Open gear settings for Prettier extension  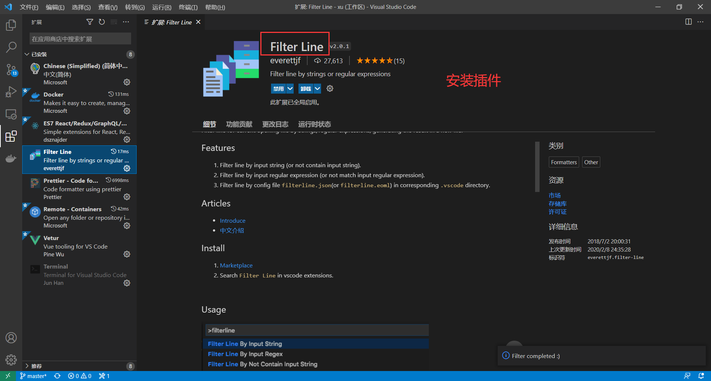[127, 197]
